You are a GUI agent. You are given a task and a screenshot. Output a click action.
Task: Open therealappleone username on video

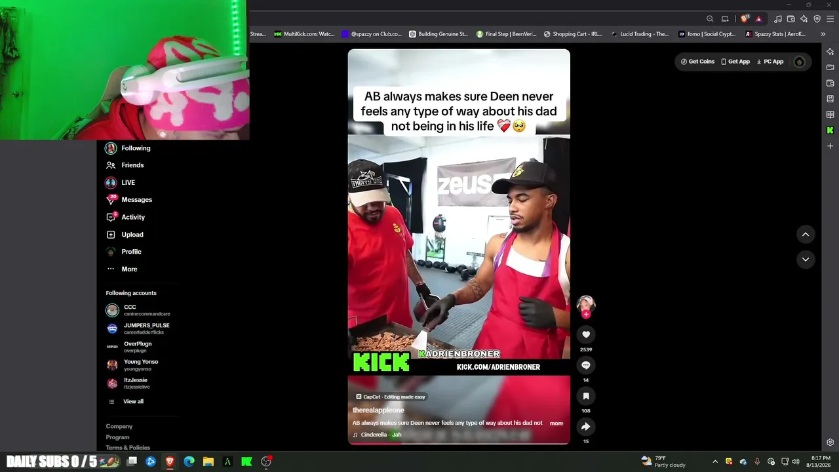click(378, 410)
